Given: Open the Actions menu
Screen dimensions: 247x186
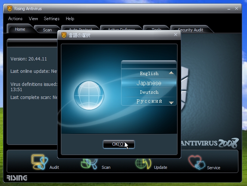Looking at the screenshot, I should click(15, 19).
